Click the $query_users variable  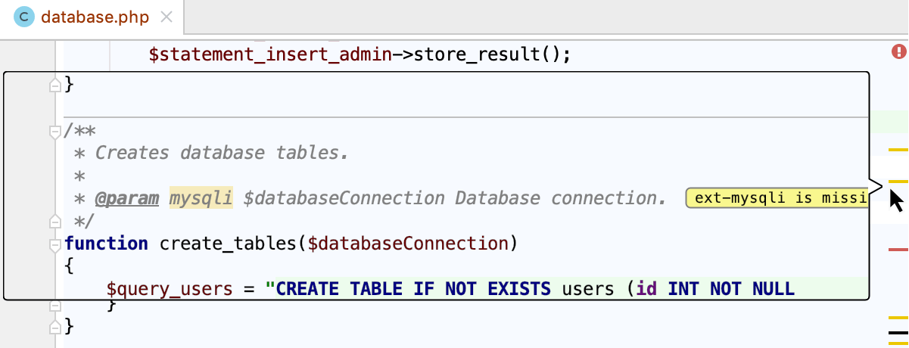click(170, 289)
